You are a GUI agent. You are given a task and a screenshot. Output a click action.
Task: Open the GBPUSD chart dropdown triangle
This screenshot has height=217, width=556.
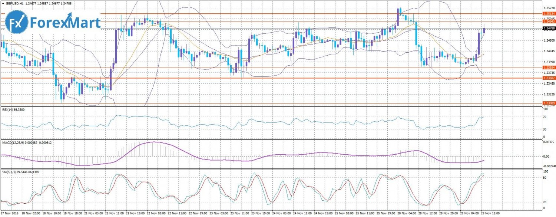pos(3,3)
